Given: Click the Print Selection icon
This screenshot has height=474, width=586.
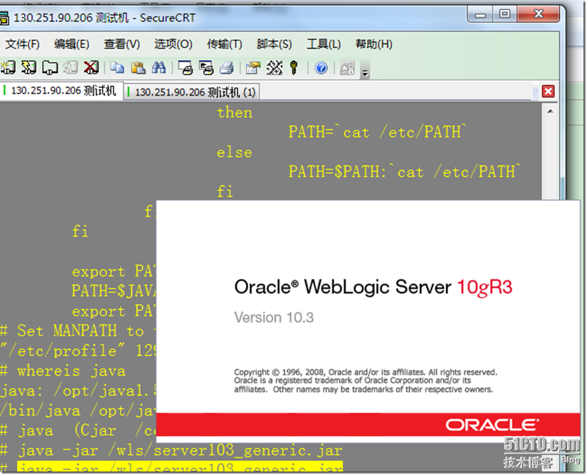Looking at the screenshot, I should point(206,68).
